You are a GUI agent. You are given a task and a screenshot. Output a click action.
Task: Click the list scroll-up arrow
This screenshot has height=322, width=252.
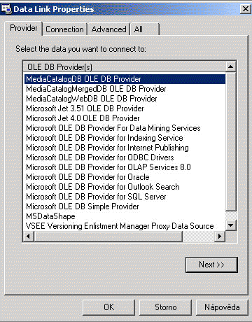231,66
